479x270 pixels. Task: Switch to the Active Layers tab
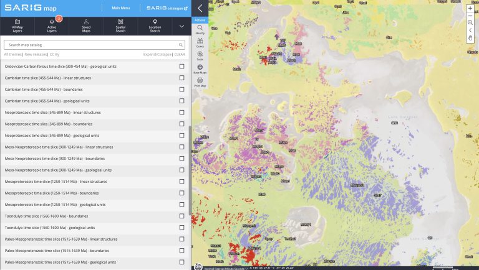[52, 26]
